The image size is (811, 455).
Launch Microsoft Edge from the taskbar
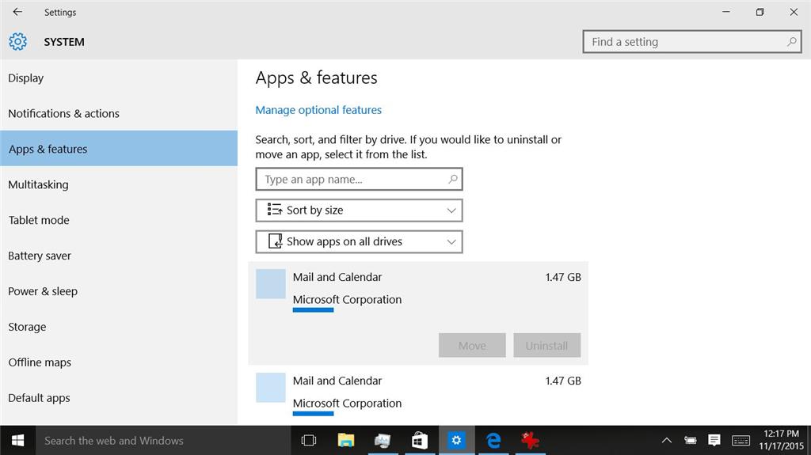493,441
